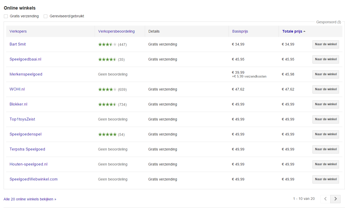345x211 pixels.
Task: Open Blokker.nl seller link
Action: (18, 104)
